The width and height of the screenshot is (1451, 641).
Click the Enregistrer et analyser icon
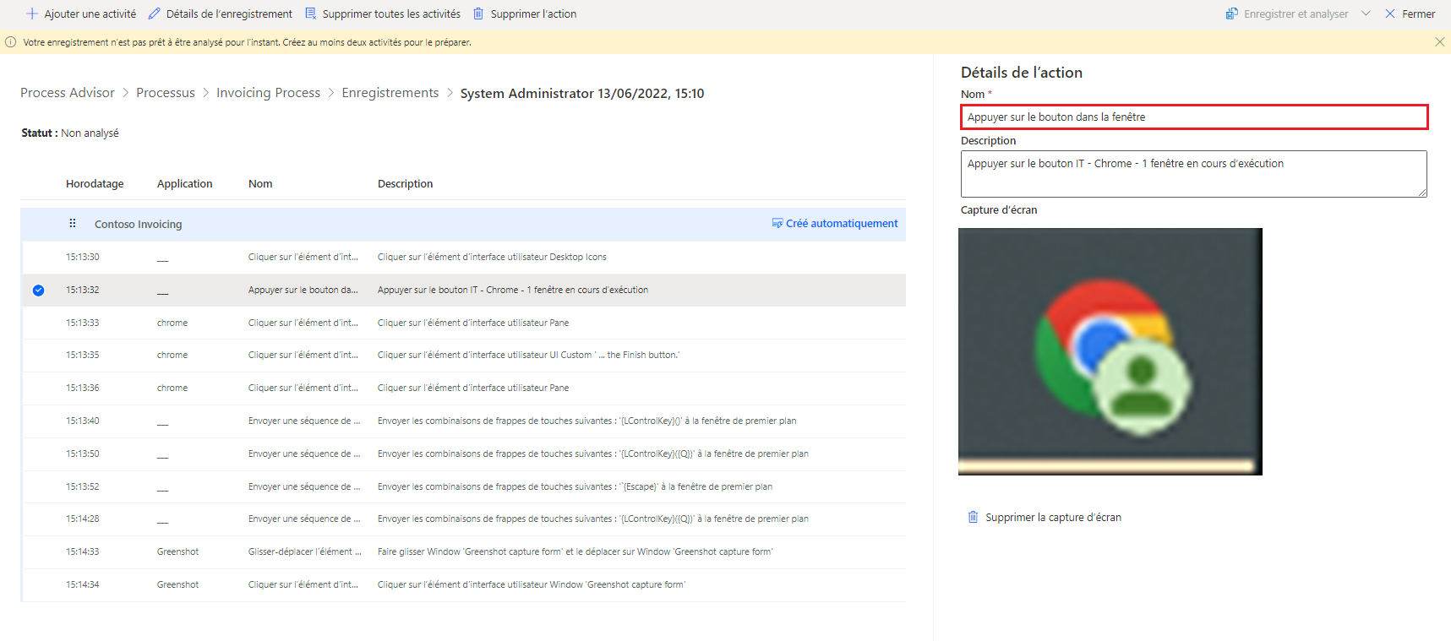[1231, 14]
